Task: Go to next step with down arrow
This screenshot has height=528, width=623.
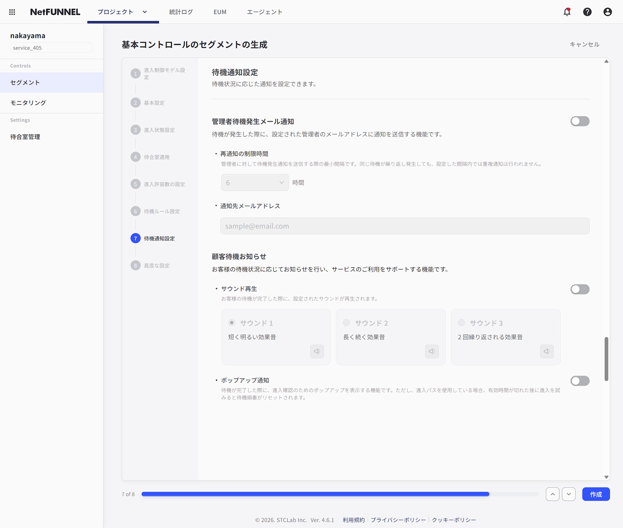Action: [x=568, y=494]
